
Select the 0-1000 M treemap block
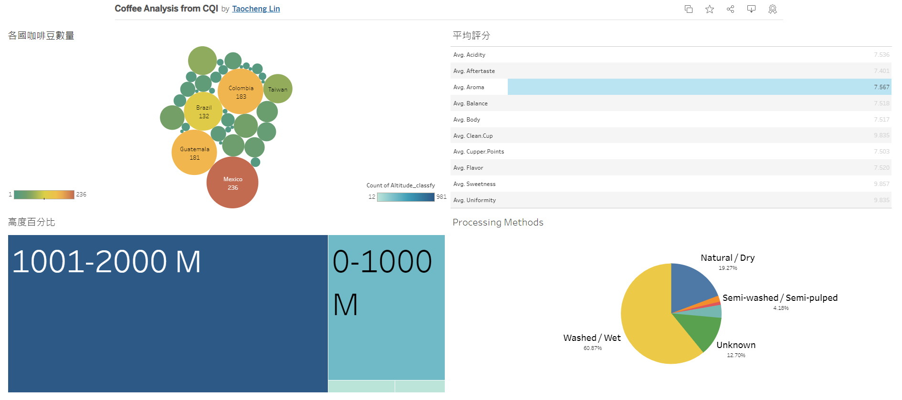pos(387,308)
